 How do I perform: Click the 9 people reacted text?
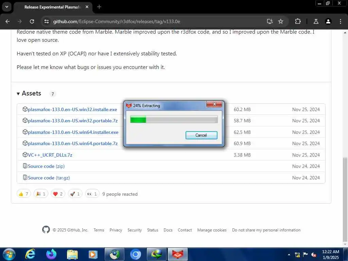click(120, 194)
